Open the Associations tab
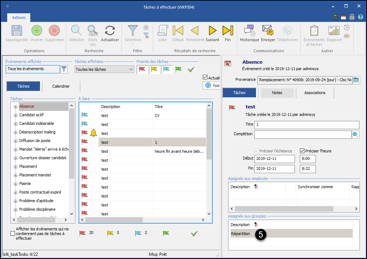 (x=315, y=93)
